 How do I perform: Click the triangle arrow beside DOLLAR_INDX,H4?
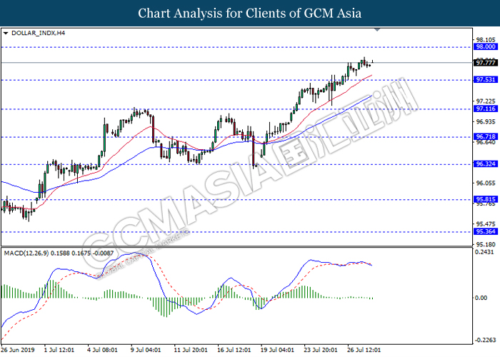click(x=6, y=33)
